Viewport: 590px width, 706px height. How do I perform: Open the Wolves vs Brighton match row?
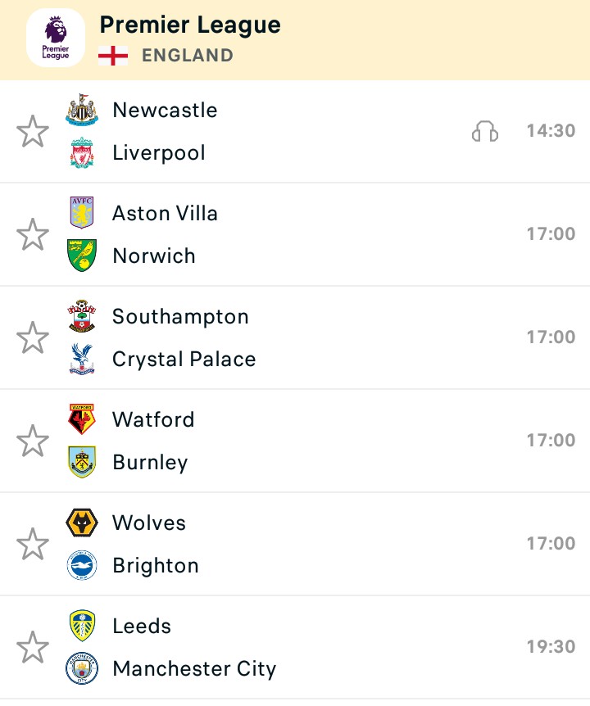point(295,544)
